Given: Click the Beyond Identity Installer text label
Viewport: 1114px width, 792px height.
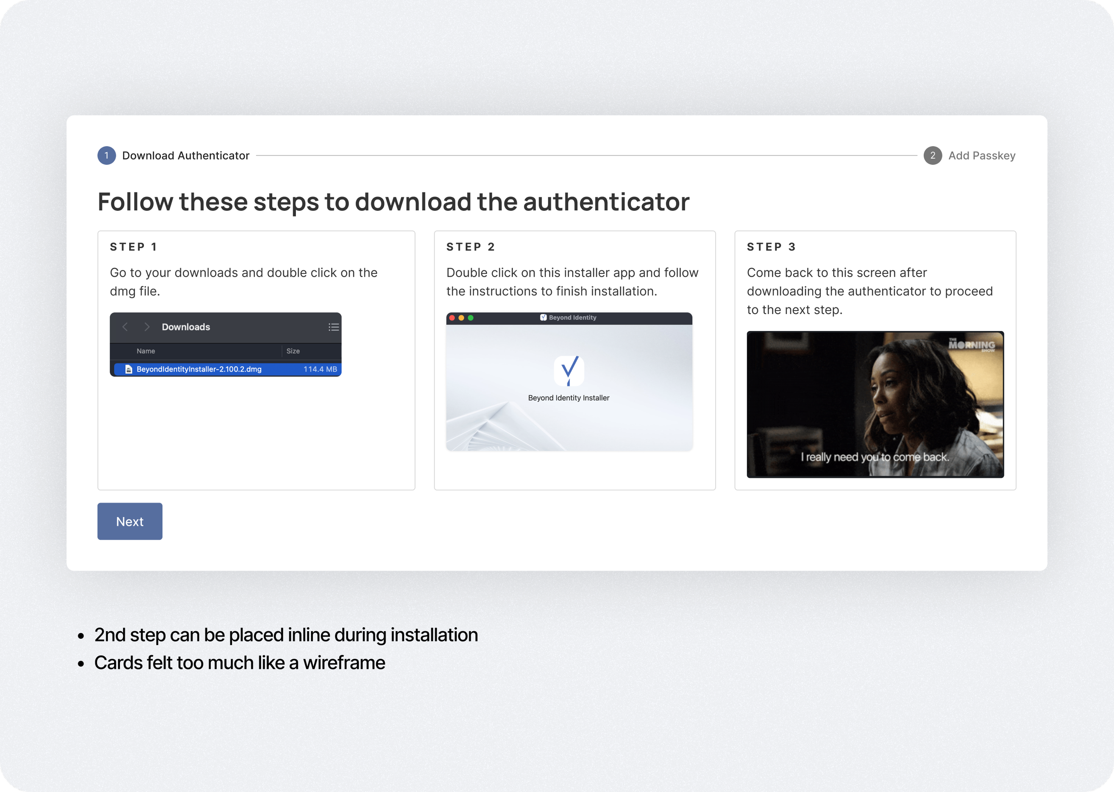Looking at the screenshot, I should click(569, 398).
